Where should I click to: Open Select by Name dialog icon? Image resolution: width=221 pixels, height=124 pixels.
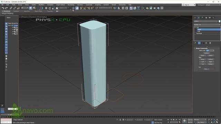(x=34, y=8)
